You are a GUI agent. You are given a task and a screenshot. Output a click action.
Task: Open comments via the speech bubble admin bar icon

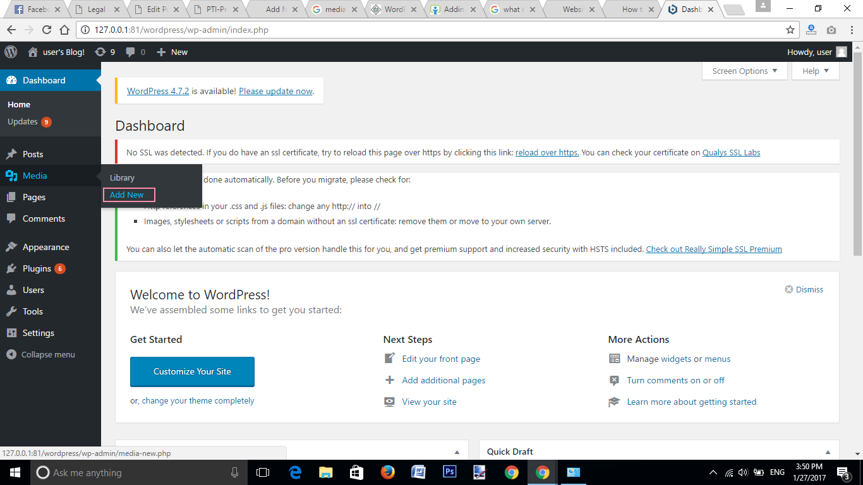point(130,52)
